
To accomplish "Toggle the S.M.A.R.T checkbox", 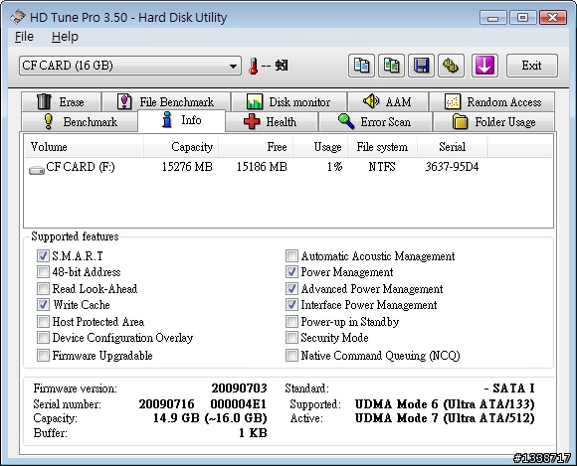I will (43, 255).
